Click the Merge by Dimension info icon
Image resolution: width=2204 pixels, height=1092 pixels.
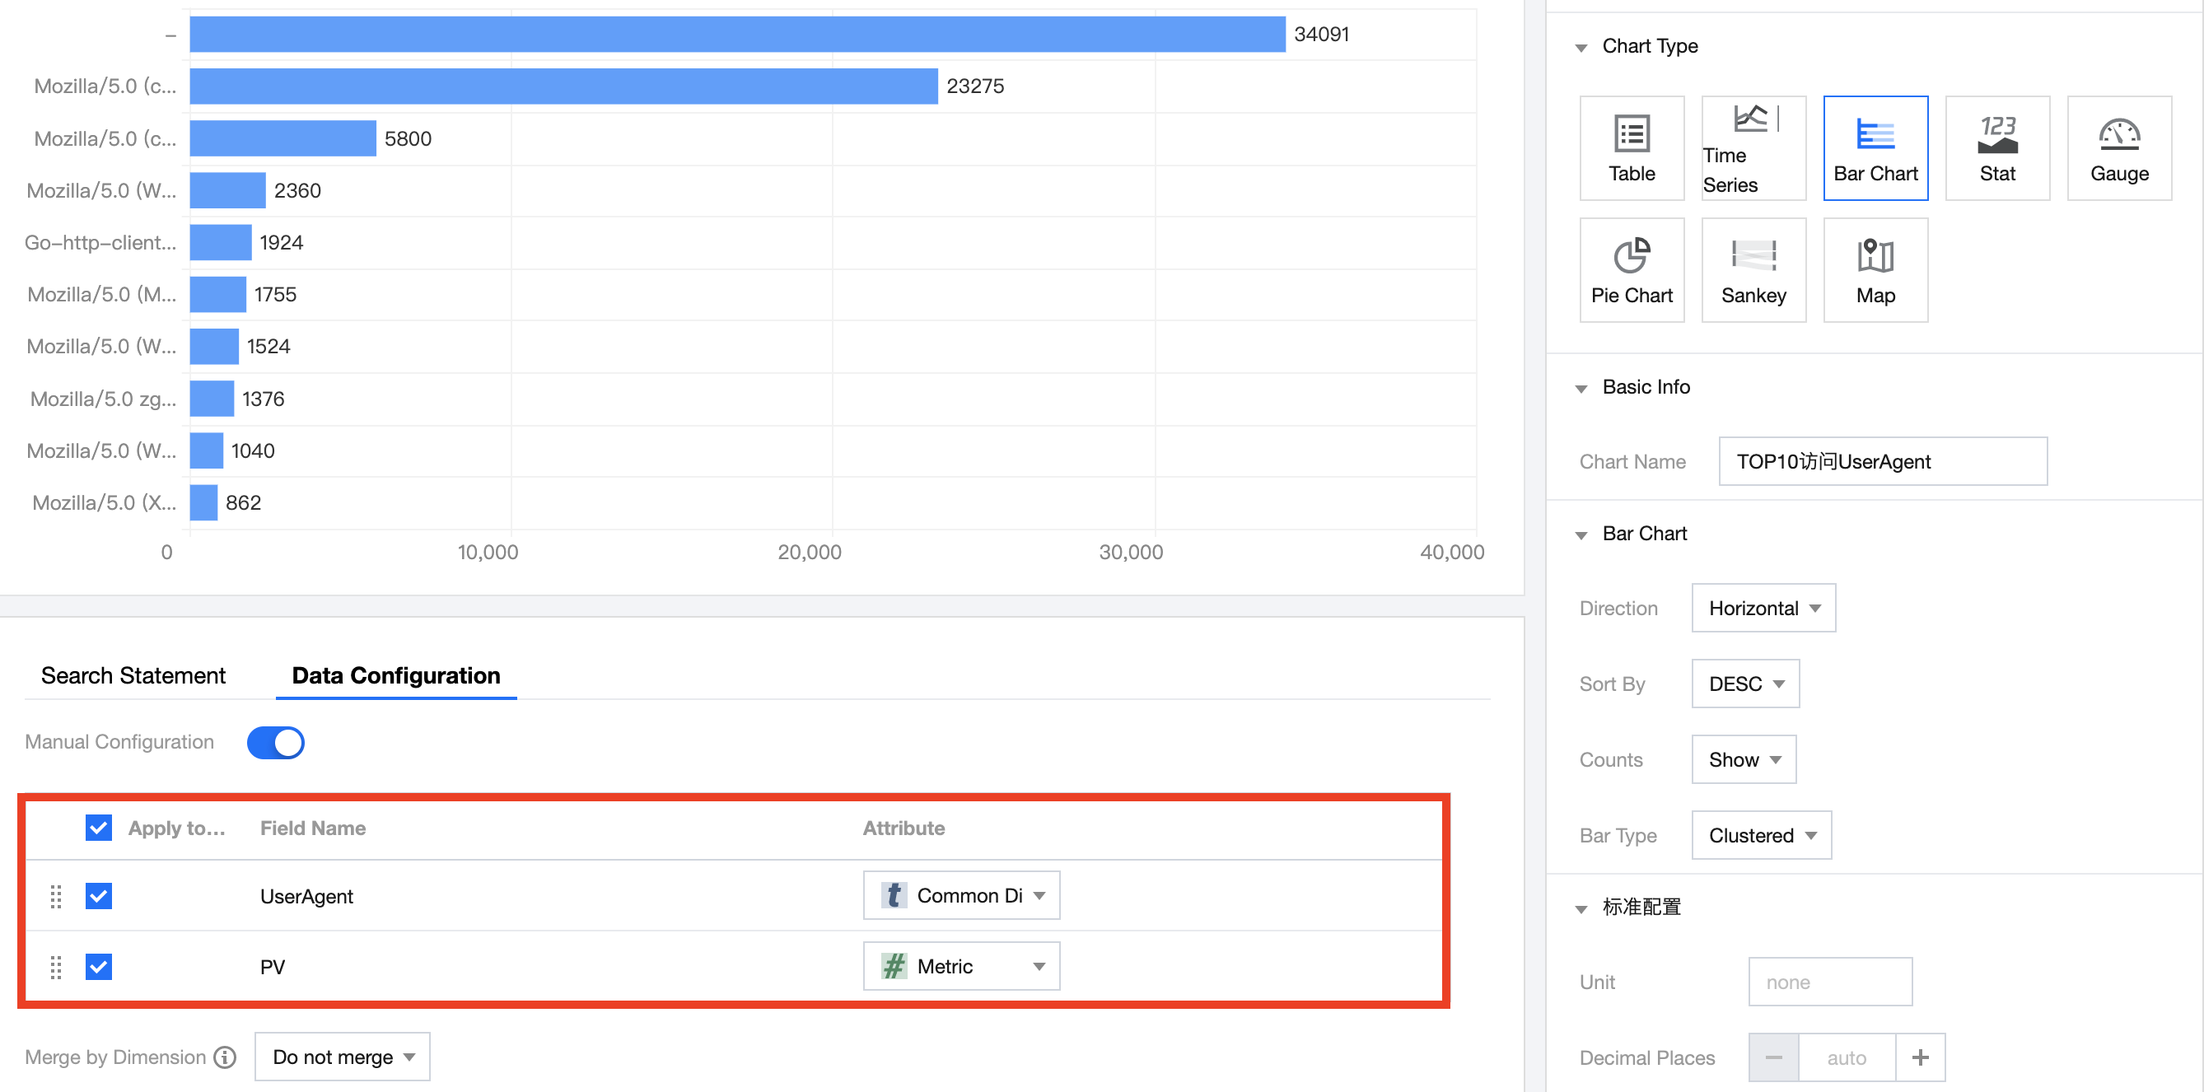[x=225, y=1057]
